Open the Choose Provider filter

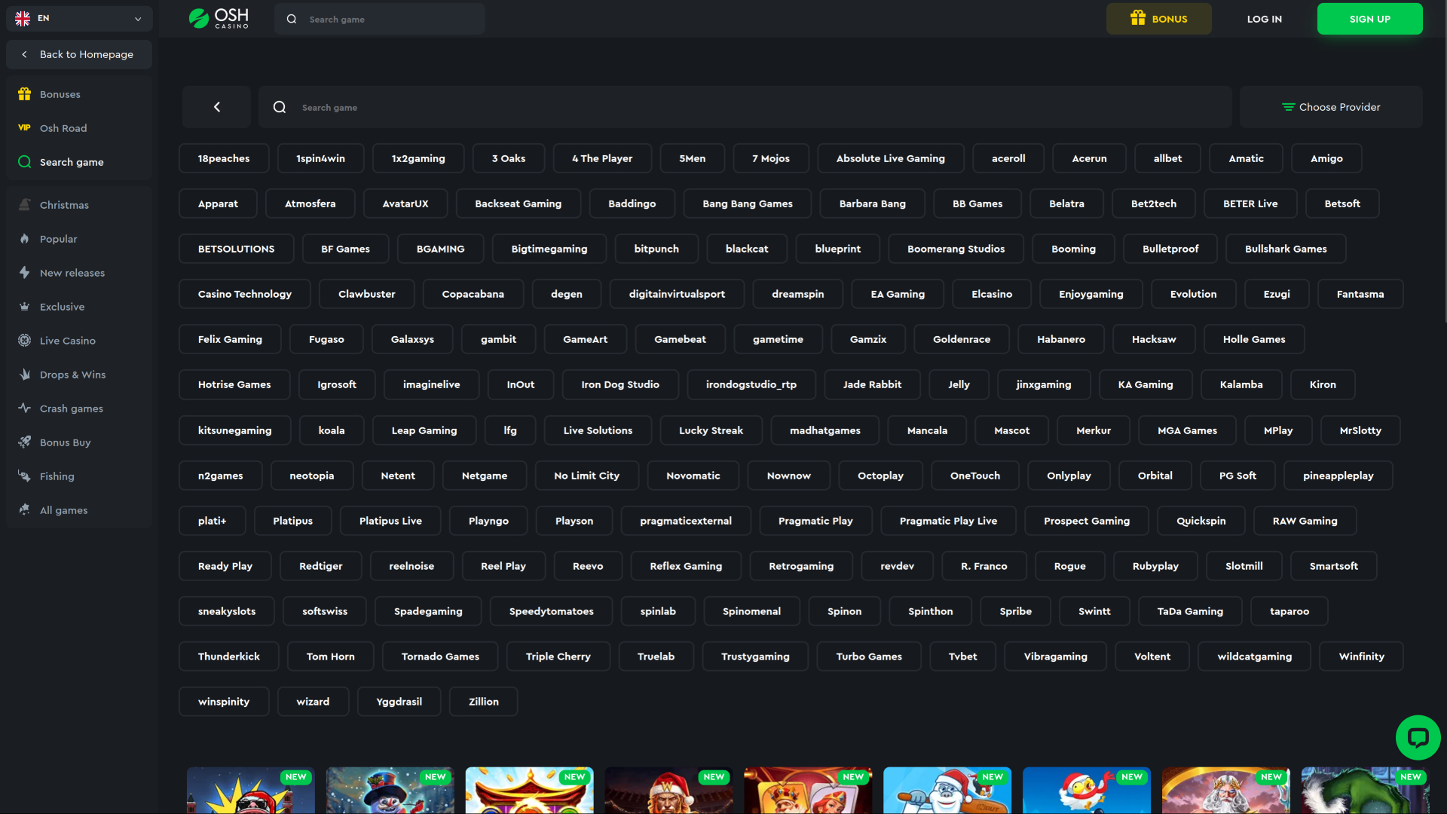click(1331, 106)
